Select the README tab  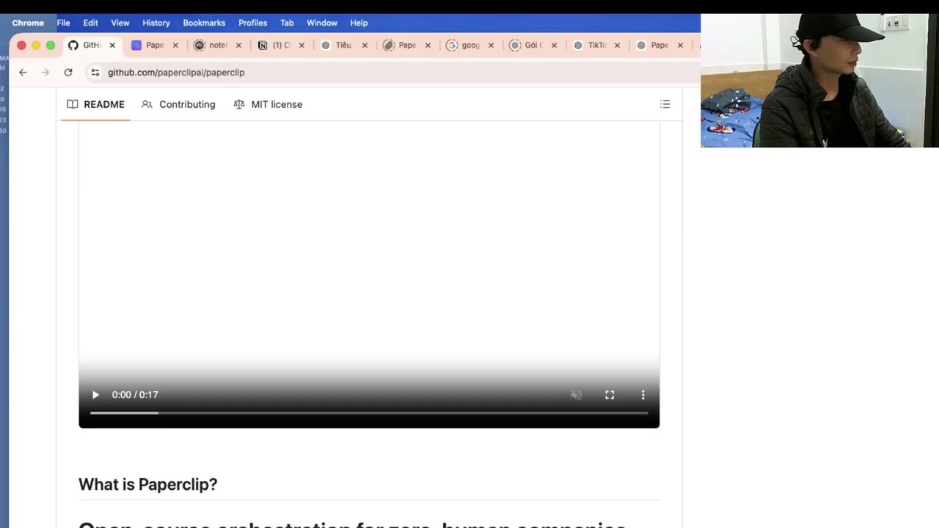[96, 104]
